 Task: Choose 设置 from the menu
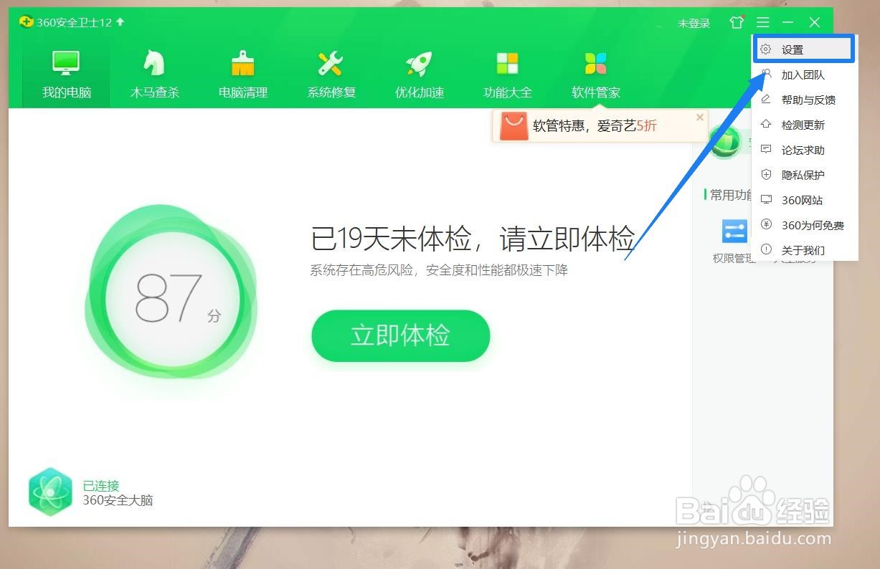(x=803, y=49)
